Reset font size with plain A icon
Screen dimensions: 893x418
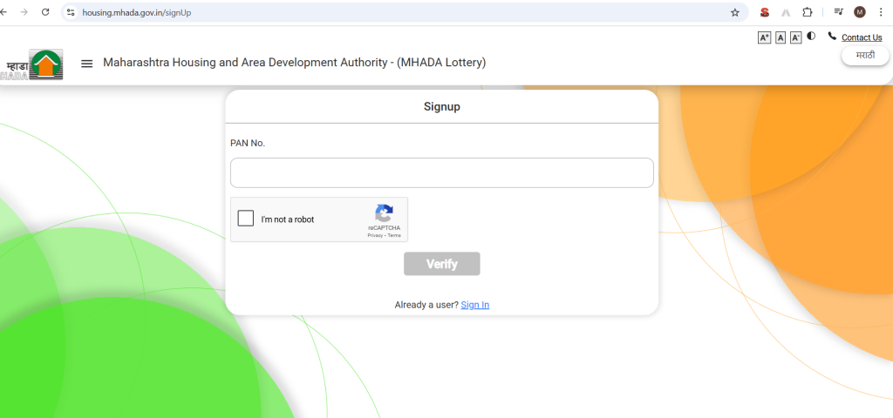coord(781,37)
